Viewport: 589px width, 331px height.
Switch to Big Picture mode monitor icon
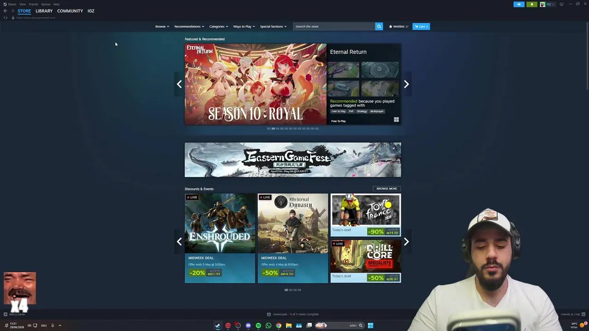click(561, 4)
